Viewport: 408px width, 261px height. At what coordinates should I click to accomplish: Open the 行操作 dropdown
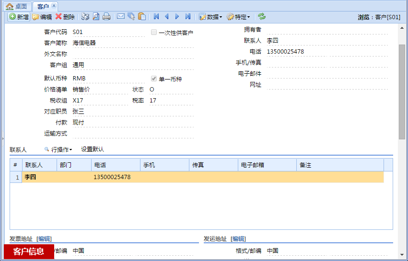coord(58,149)
